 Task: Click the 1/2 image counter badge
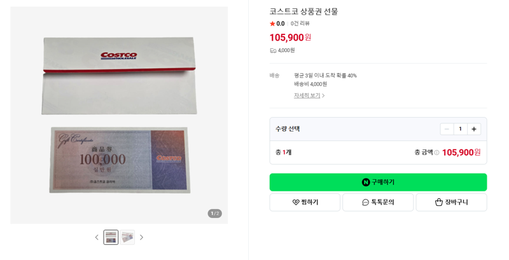215,214
